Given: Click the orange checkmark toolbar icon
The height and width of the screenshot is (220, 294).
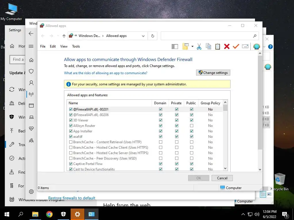Looking at the screenshot, I should [236, 46].
